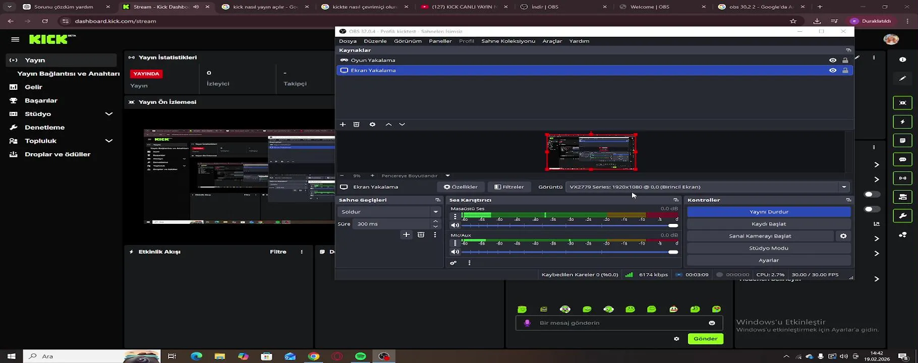Switch to the Welcome | OBS tab
Image resolution: width=918 pixels, height=363 pixels.
click(x=662, y=7)
